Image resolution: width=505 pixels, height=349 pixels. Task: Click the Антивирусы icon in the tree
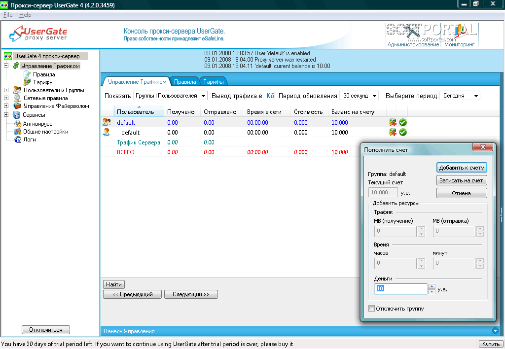tap(18, 124)
